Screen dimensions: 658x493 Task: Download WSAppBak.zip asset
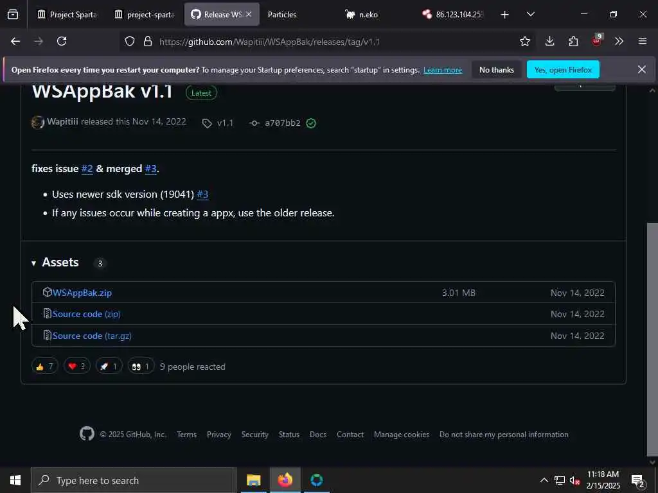pyautogui.click(x=82, y=293)
